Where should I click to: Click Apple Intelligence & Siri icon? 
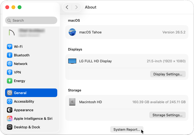point(10,118)
